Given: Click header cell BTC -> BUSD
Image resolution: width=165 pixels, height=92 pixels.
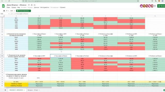Looking at the screenshot, I should (61, 82).
